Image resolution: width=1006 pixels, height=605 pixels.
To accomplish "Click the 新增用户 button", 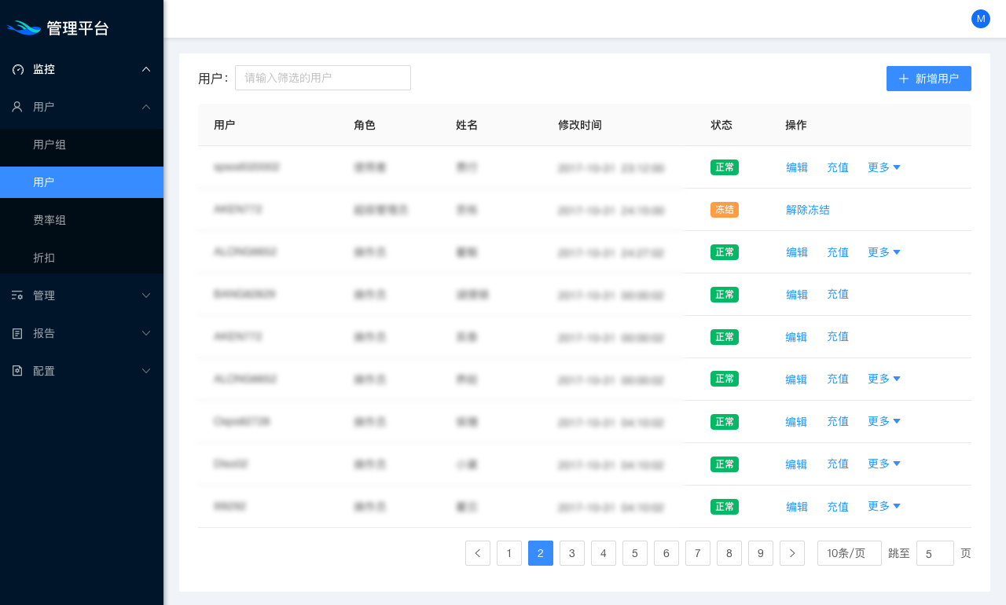I will click(x=928, y=79).
